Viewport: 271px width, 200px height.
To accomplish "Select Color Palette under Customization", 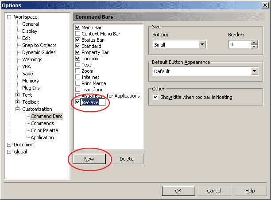I will coord(44,130).
